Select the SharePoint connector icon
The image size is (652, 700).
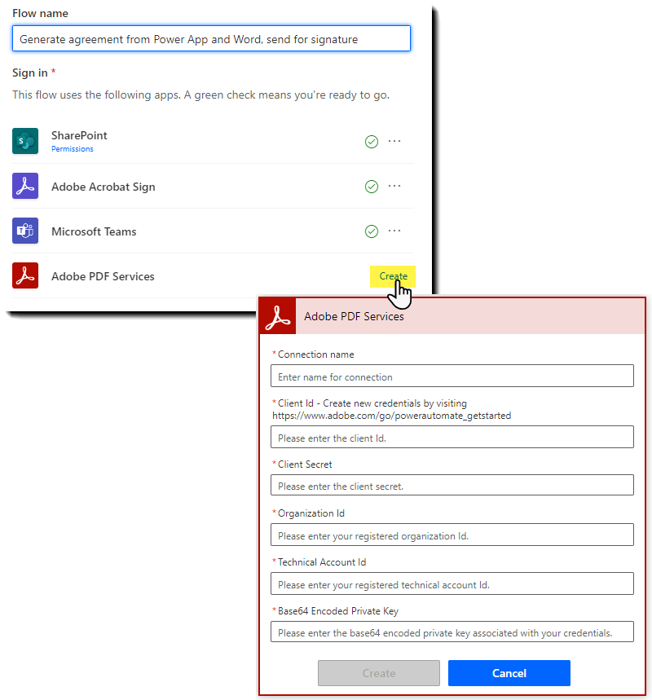[25, 140]
